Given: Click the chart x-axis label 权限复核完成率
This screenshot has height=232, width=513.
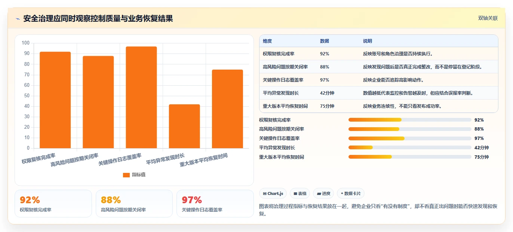Looking at the screenshot, I should click(39, 159).
